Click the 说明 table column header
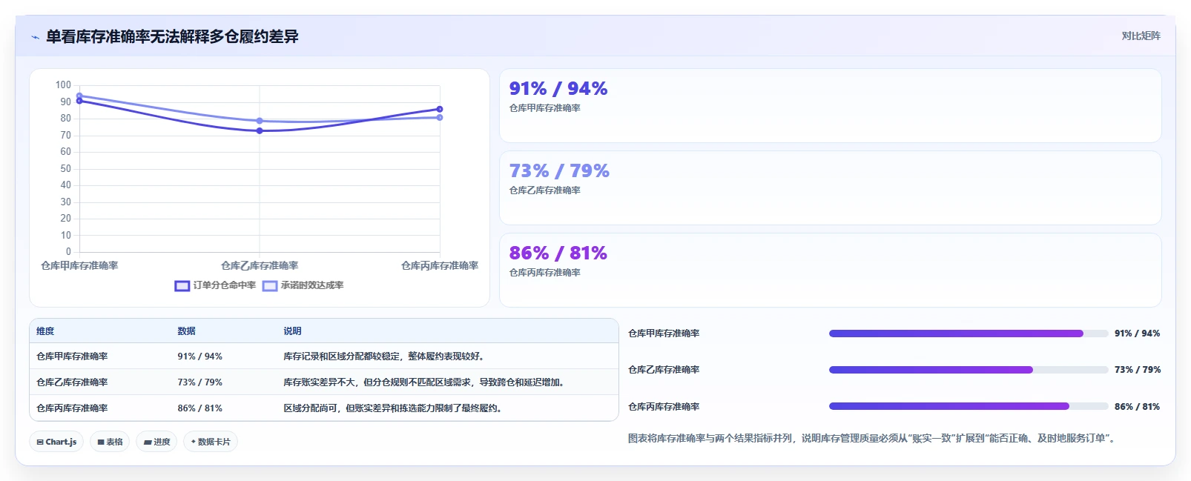 click(292, 331)
